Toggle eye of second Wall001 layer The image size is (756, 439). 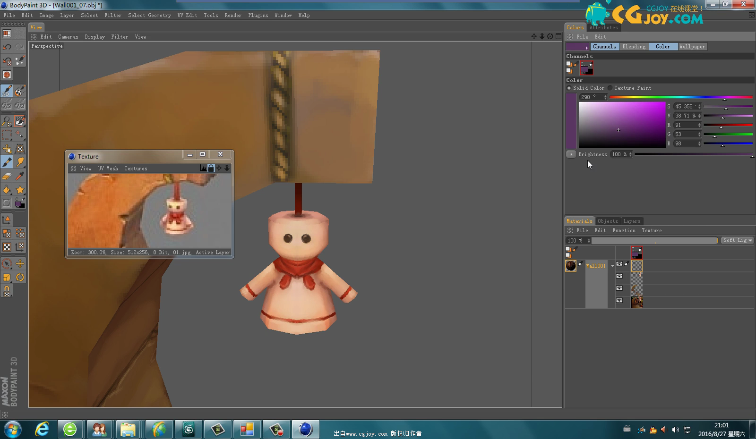[619, 276]
